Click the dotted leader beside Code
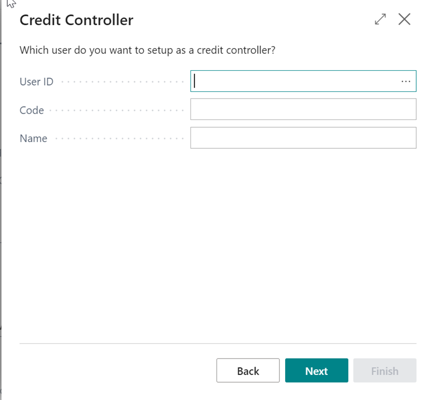430x400 pixels. point(117,110)
